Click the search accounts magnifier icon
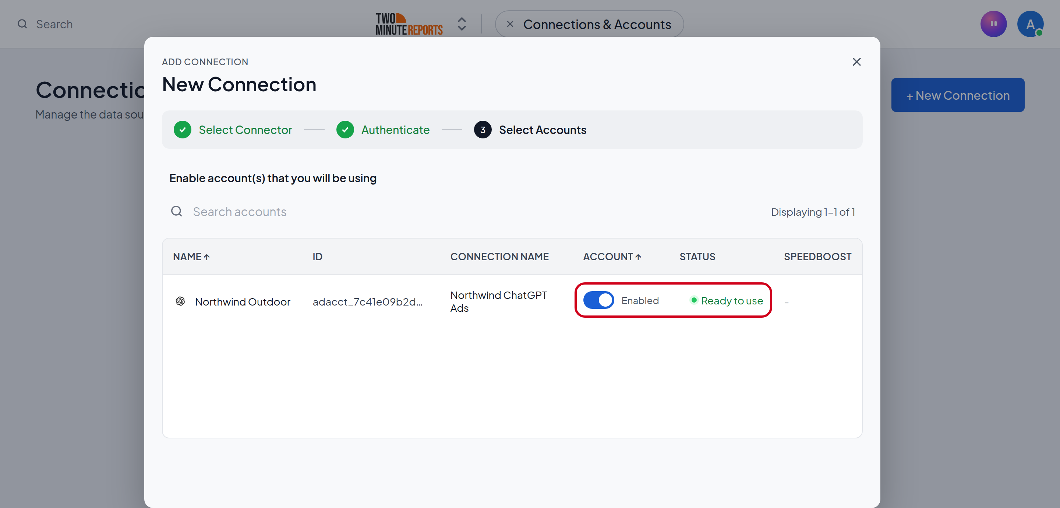 coord(177,212)
